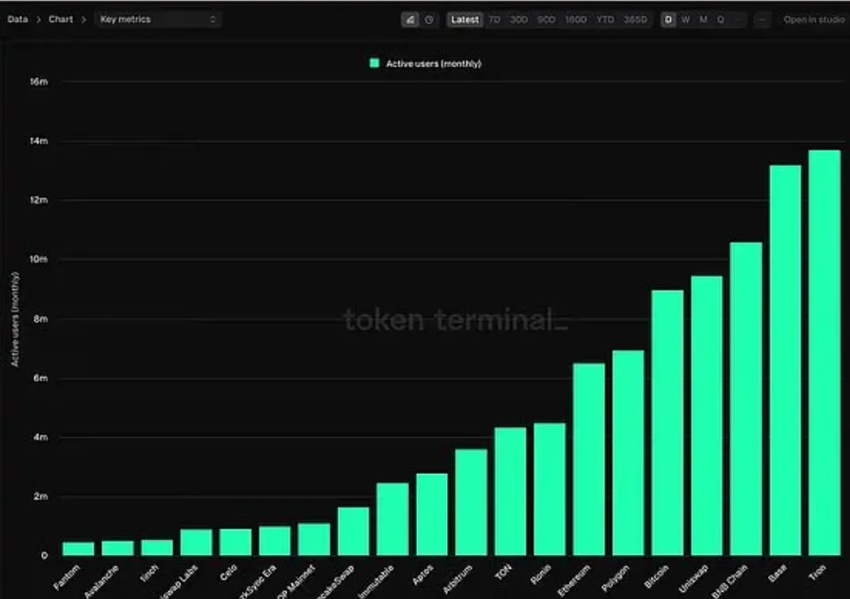Click the "16m" y-axis value

click(x=39, y=82)
